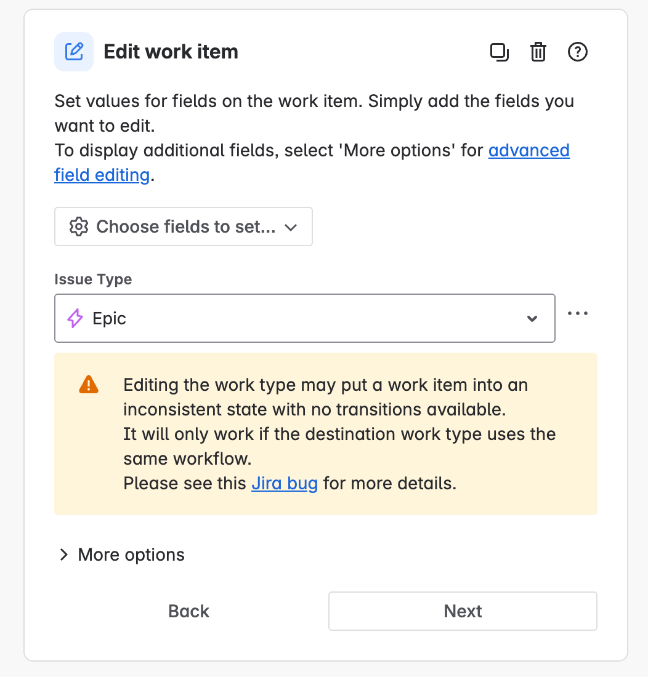Image resolution: width=648 pixels, height=677 pixels.
Task: Click the Next button
Action: (462, 611)
